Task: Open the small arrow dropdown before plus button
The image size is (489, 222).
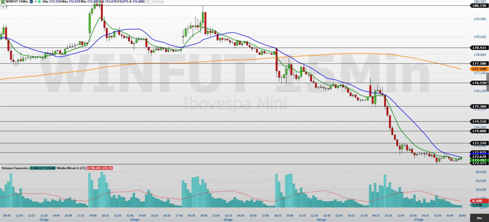Action: 157,1
